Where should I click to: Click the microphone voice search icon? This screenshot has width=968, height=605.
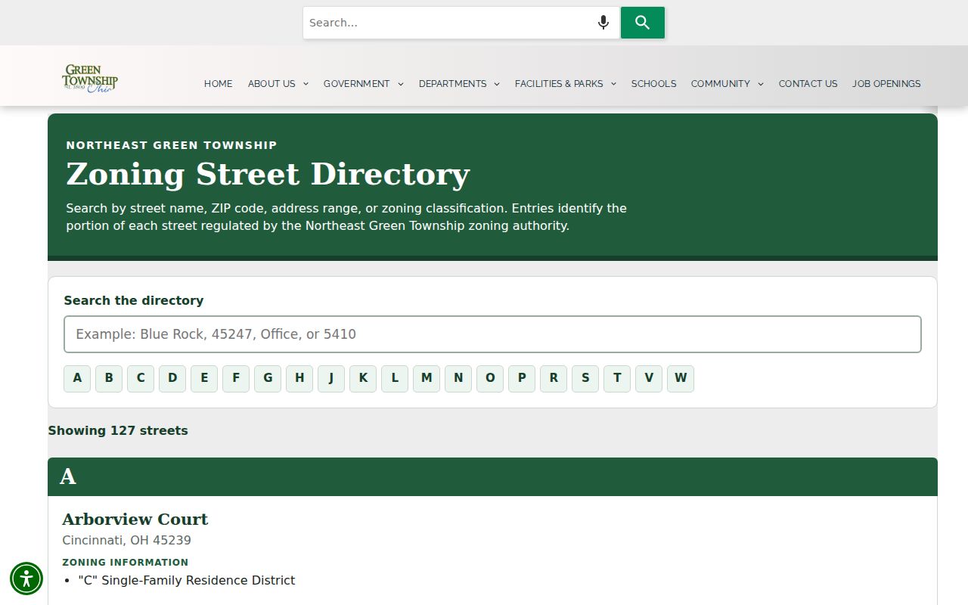(603, 23)
